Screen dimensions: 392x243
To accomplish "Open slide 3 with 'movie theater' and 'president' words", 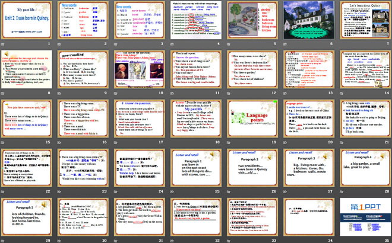I will (140, 20).
